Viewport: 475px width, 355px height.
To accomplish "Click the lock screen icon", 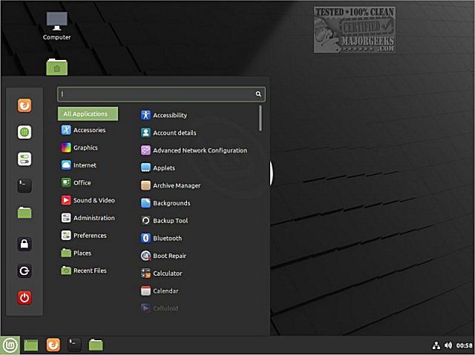I will point(24,244).
